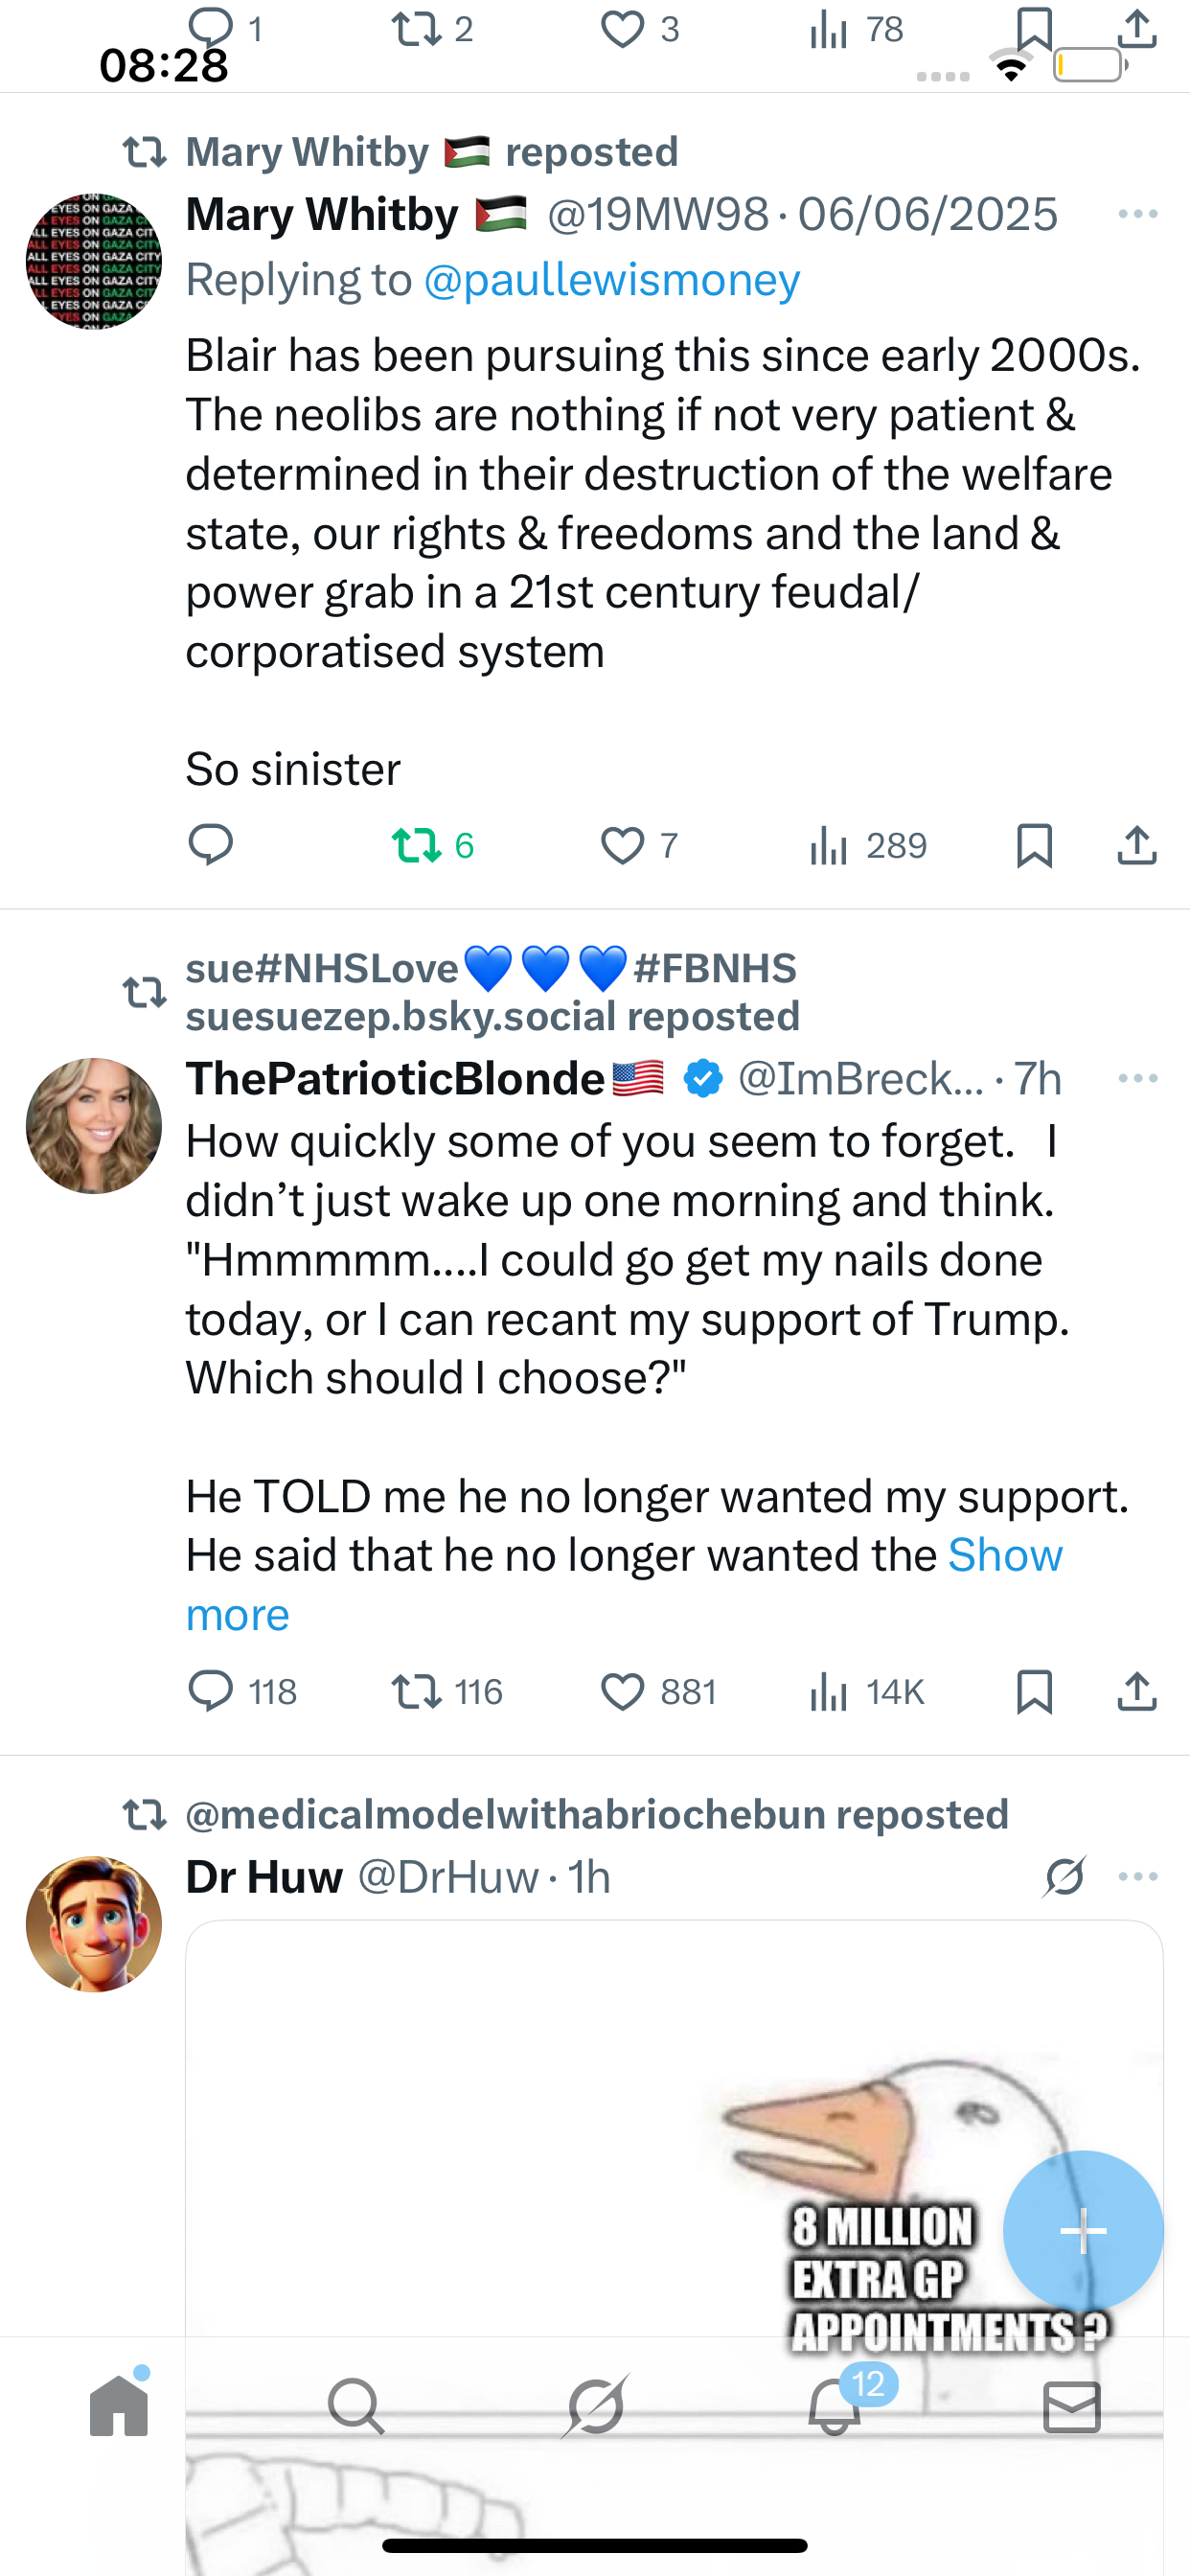
Task: Tap the Grok icon on Dr Huw's post
Action: tap(1064, 1876)
